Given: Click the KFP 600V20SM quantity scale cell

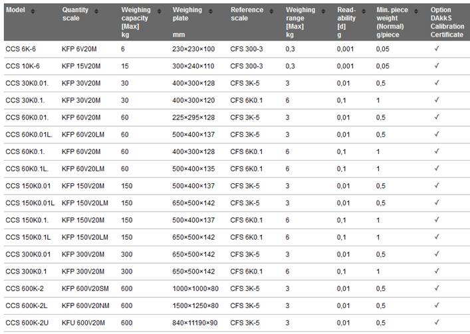Looking at the screenshot, I should (85, 289).
